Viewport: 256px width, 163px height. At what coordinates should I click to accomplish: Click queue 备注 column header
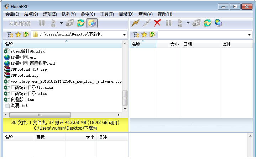pos(112,137)
